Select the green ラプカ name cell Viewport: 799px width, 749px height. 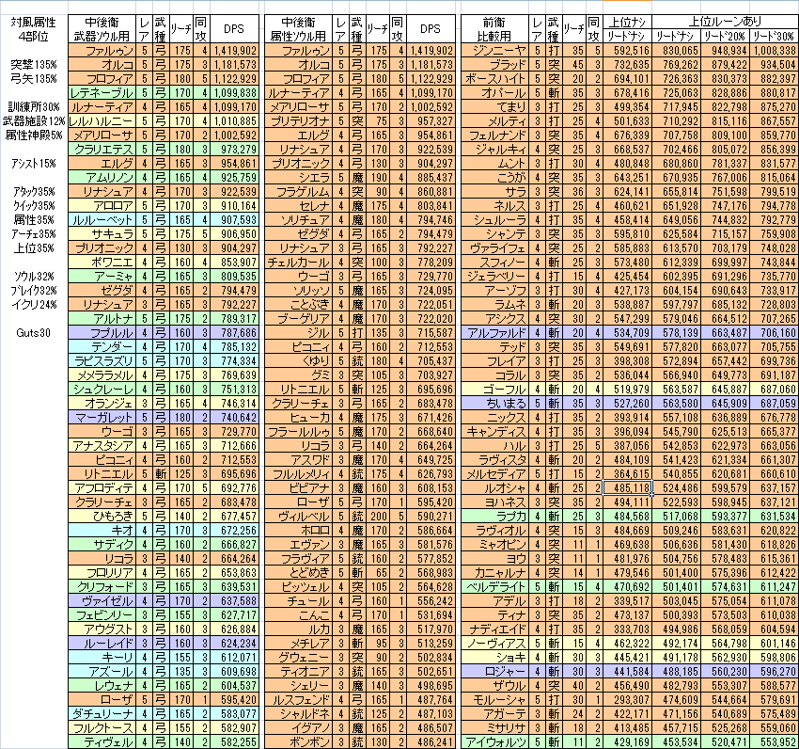click(x=494, y=517)
